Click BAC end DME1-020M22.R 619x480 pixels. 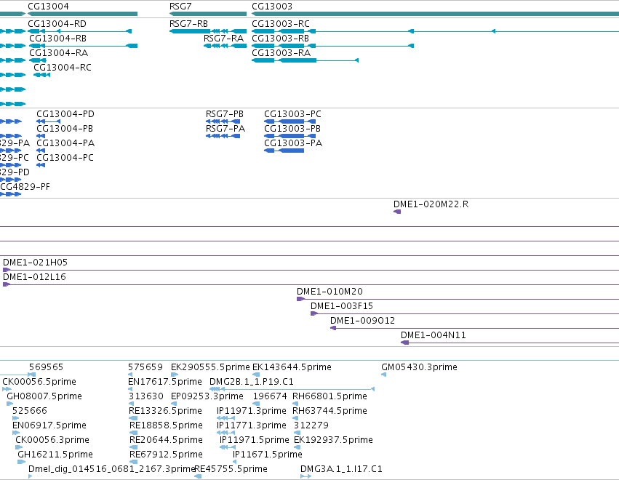point(431,204)
